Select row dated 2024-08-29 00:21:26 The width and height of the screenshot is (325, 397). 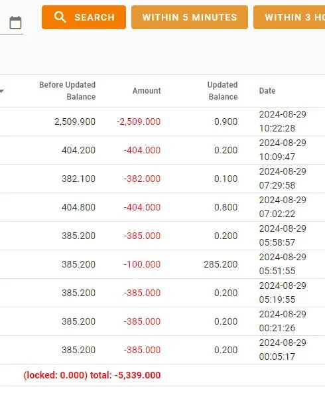162,321
